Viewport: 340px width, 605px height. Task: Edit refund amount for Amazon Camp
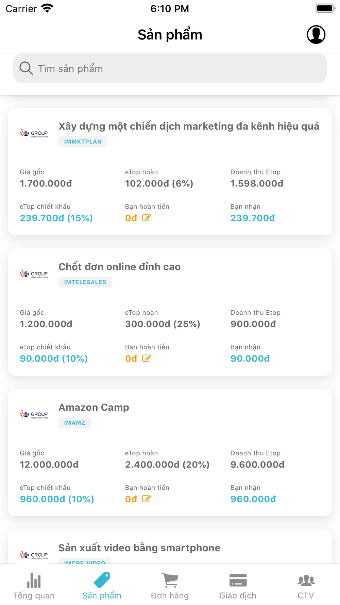[x=146, y=499]
